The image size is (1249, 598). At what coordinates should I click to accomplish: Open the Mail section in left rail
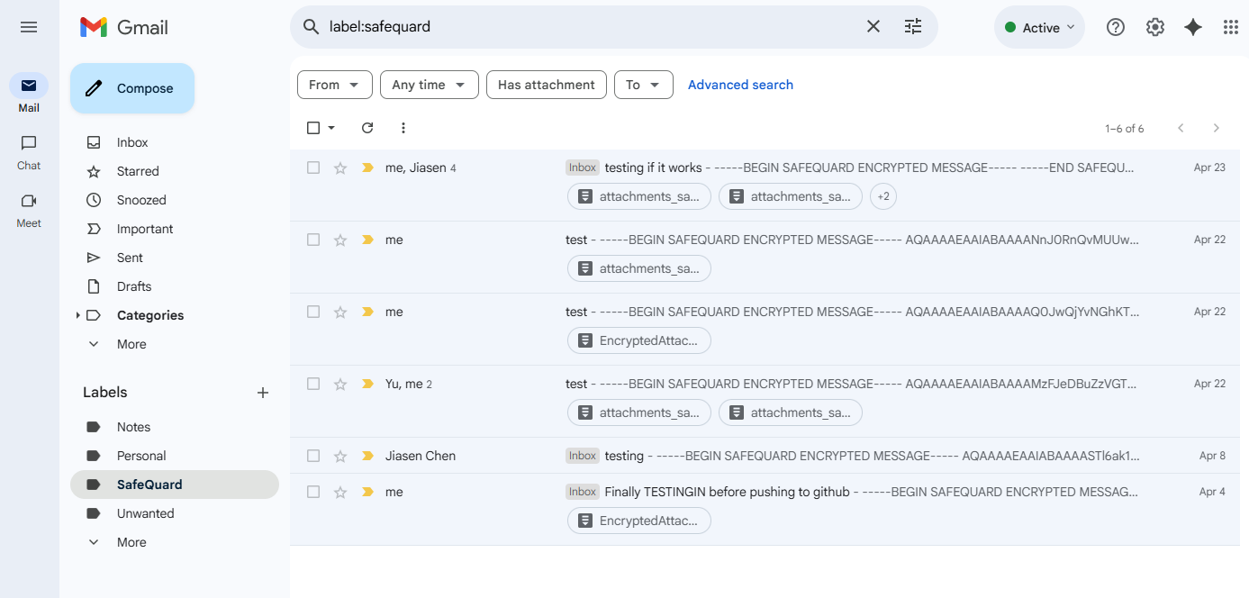pyautogui.click(x=29, y=93)
